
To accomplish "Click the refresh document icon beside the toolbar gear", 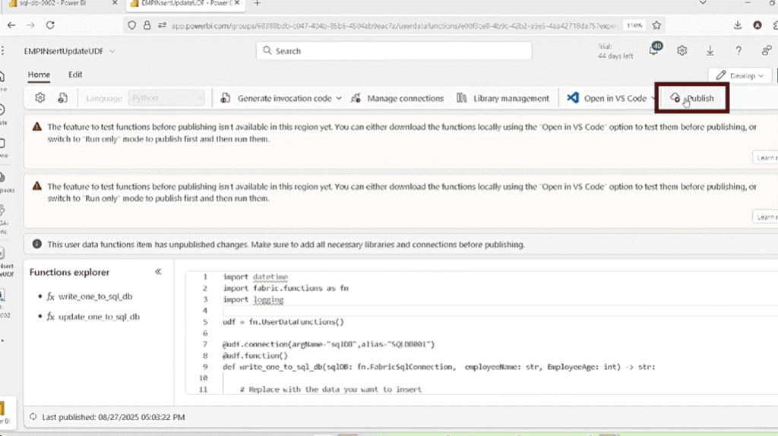I will tap(62, 98).
